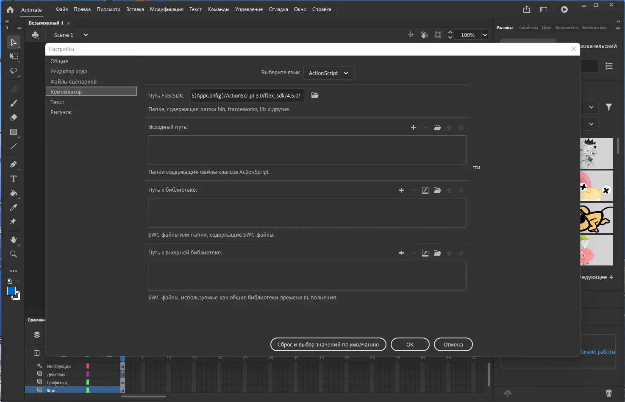625x402 pixels.
Task: Click the browse folder icon for Flex SDK path
Action: coord(315,95)
